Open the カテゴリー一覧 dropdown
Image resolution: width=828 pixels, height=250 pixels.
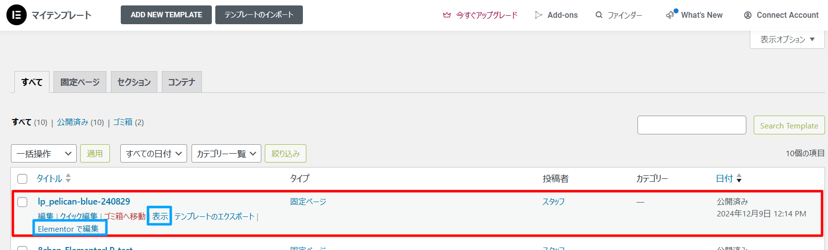coord(226,154)
